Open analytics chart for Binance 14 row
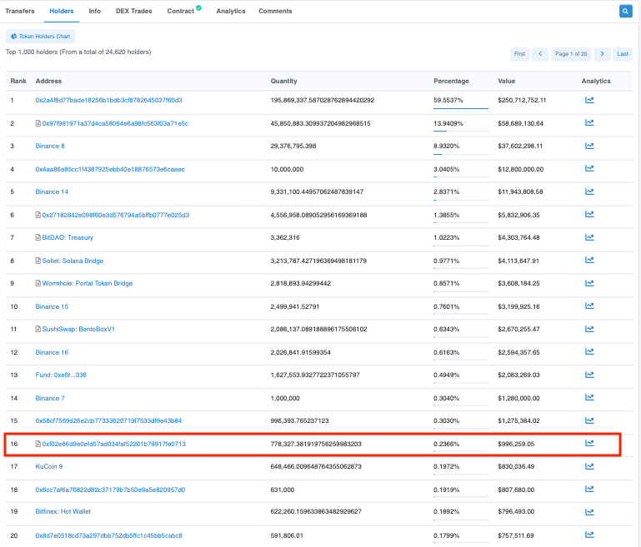The image size is (641, 547). click(589, 191)
